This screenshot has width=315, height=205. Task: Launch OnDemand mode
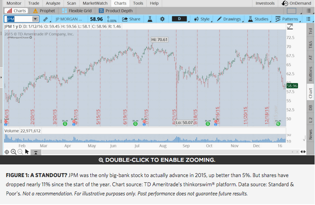click(296, 3)
